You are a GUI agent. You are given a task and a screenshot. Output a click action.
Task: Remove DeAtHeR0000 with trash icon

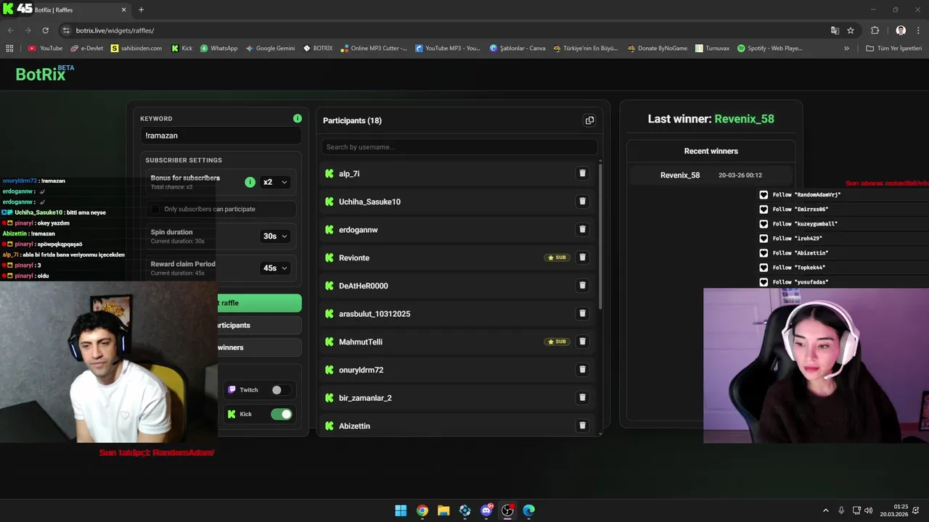coord(582,286)
